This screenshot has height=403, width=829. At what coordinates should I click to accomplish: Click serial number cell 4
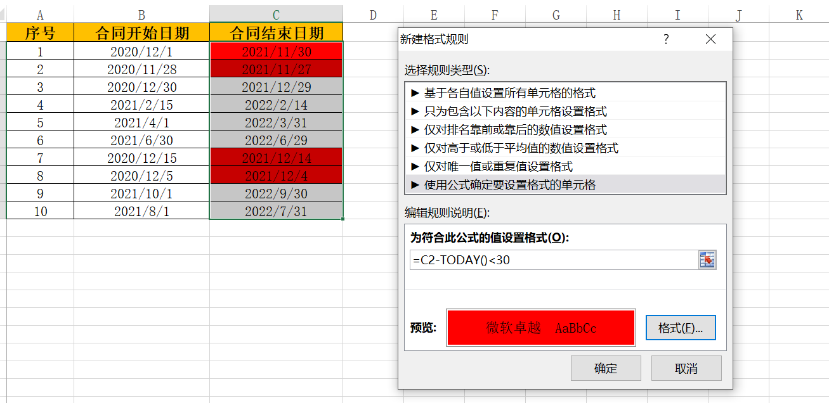coord(40,105)
